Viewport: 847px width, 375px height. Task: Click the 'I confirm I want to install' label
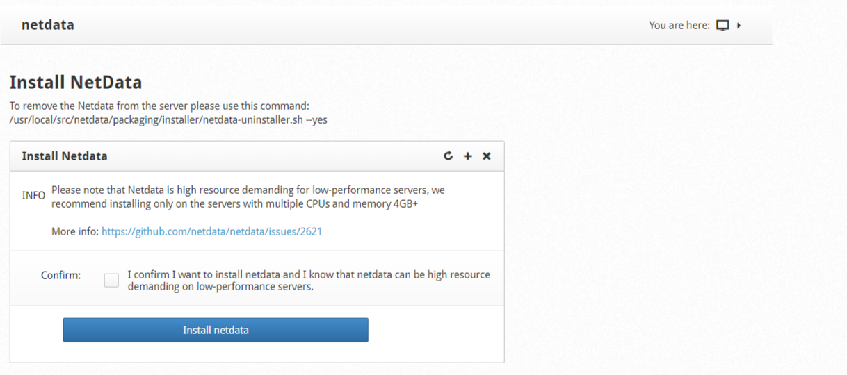(x=309, y=280)
